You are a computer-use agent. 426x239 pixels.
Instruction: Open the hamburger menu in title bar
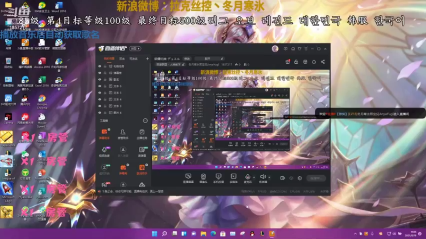point(306,49)
